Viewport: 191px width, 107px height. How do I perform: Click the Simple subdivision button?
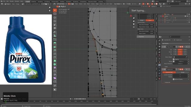coord(183,72)
